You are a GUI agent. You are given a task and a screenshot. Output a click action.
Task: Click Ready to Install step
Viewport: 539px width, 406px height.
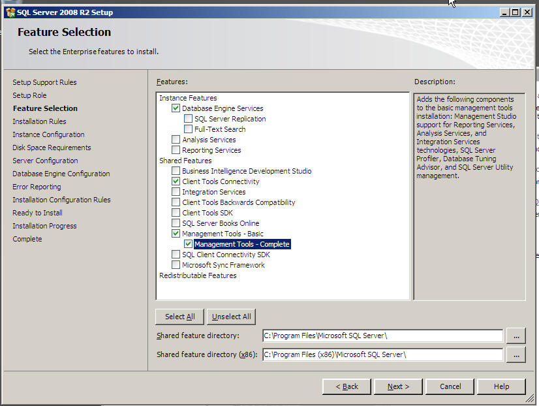[37, 213]
